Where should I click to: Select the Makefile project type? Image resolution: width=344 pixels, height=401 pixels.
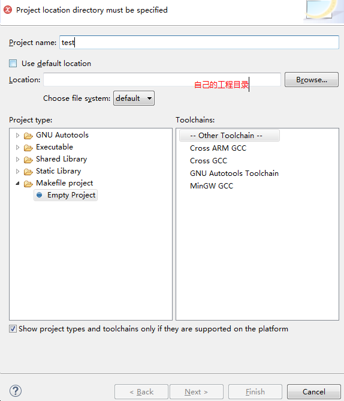point(65,183)
